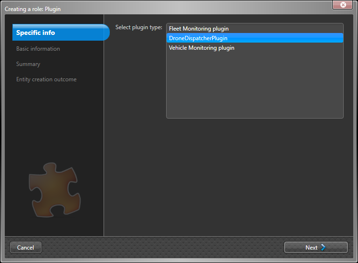The image size is (358, 263).
Task: Close the Creating a role dialog
Action: [x=343, y=5]
